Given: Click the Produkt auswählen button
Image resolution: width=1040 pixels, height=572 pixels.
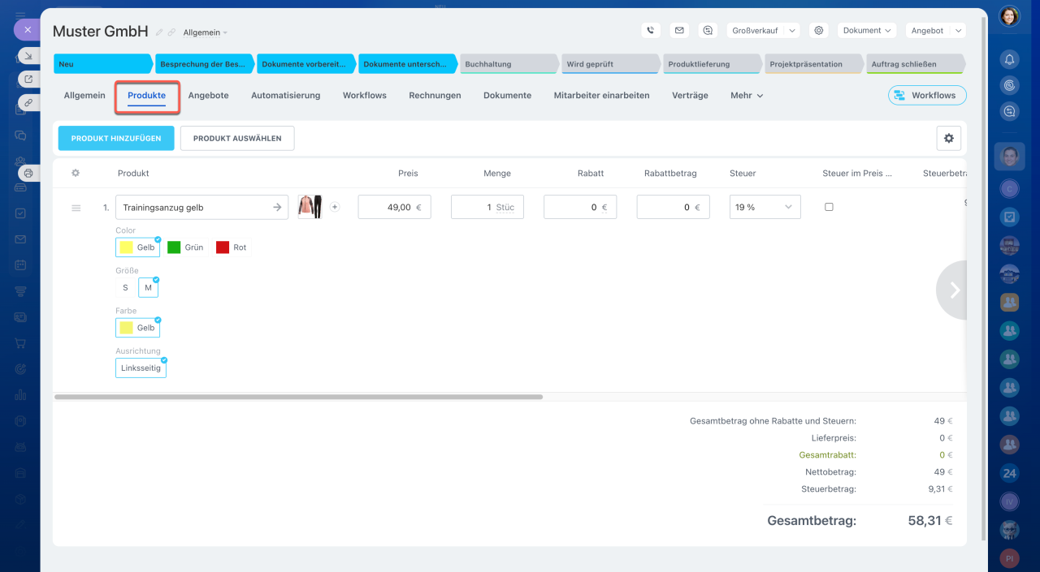Looking at the screenshot, I should click(x=237, y=139).
